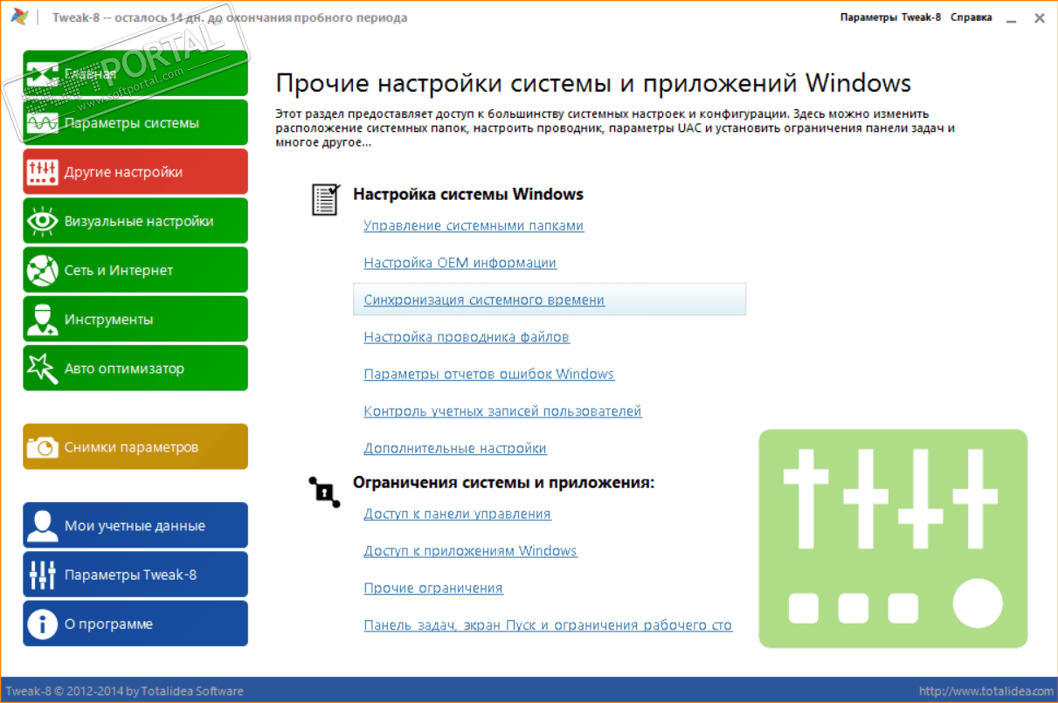Open Доступ к панели управления link
Viewport: 1058px width, 703px height.
[x=457, y=513]
